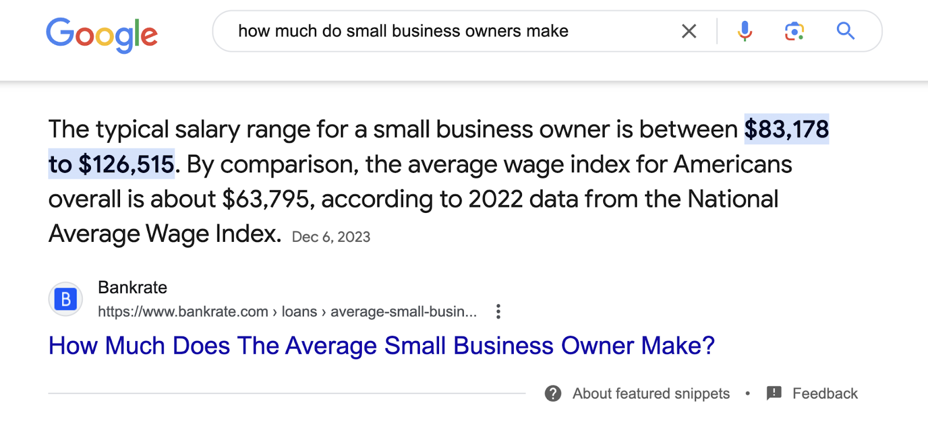Click the feedback speech-bubble icon
This screenshot has height=438, width=928.
774,393
